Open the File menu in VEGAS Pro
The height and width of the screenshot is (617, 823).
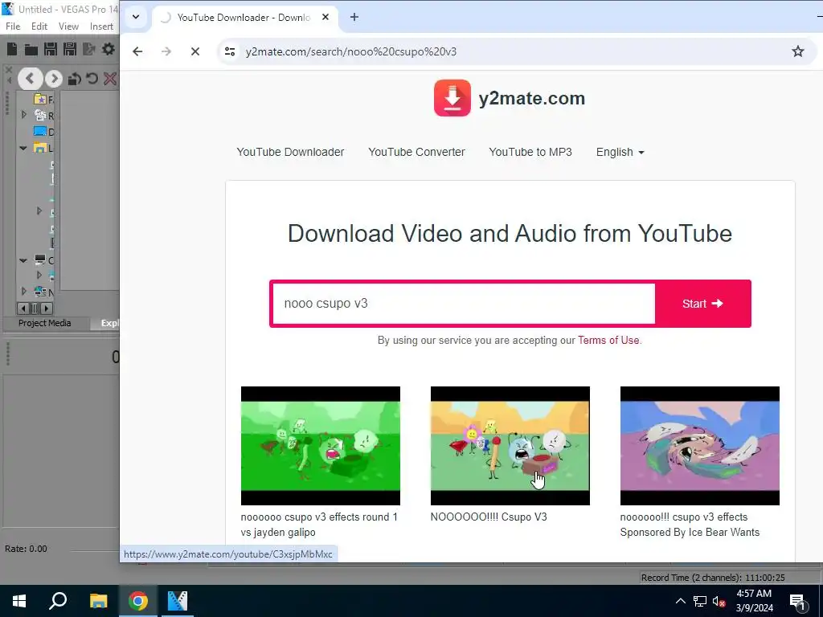(13, 27)
